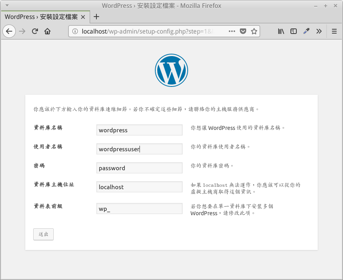The image size is (343, 280).
Task: Submit the form with 送出 button
Action: pos(43,234)
